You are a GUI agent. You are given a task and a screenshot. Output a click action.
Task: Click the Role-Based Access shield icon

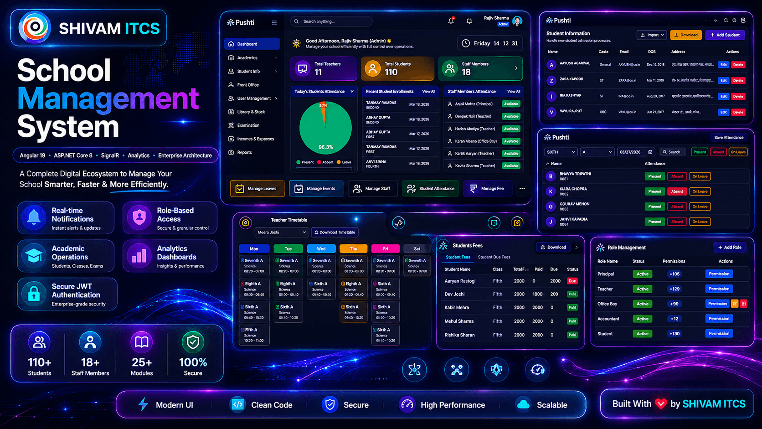coord(139,217)
